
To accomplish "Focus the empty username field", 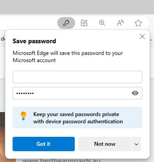I will tap(77, 77).
